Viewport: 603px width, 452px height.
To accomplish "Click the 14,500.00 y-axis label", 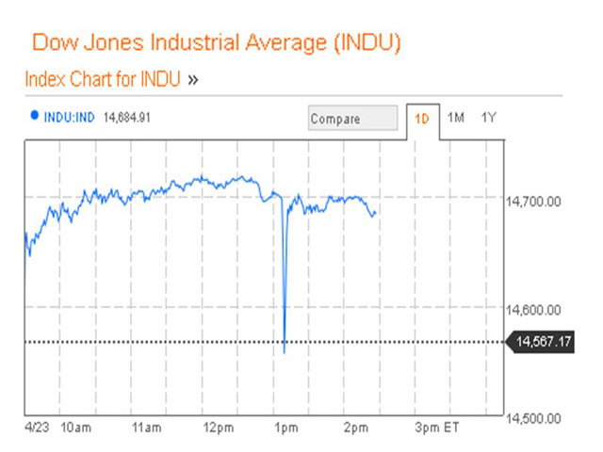I will coord(535,418).
